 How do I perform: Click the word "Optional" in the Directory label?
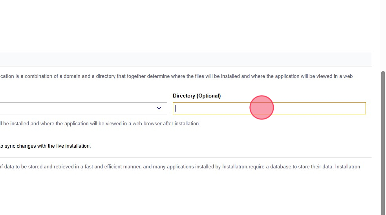pyautogui.click(x=209, y=96)
